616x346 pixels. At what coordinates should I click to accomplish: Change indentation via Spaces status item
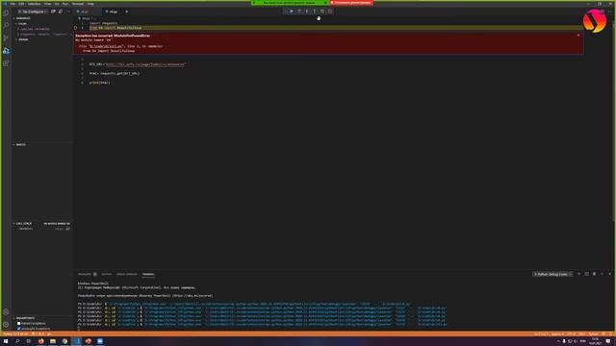point(557,334)
